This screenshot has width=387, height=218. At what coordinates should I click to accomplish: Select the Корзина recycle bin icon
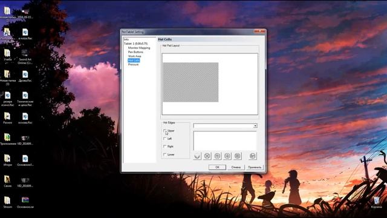376,202
